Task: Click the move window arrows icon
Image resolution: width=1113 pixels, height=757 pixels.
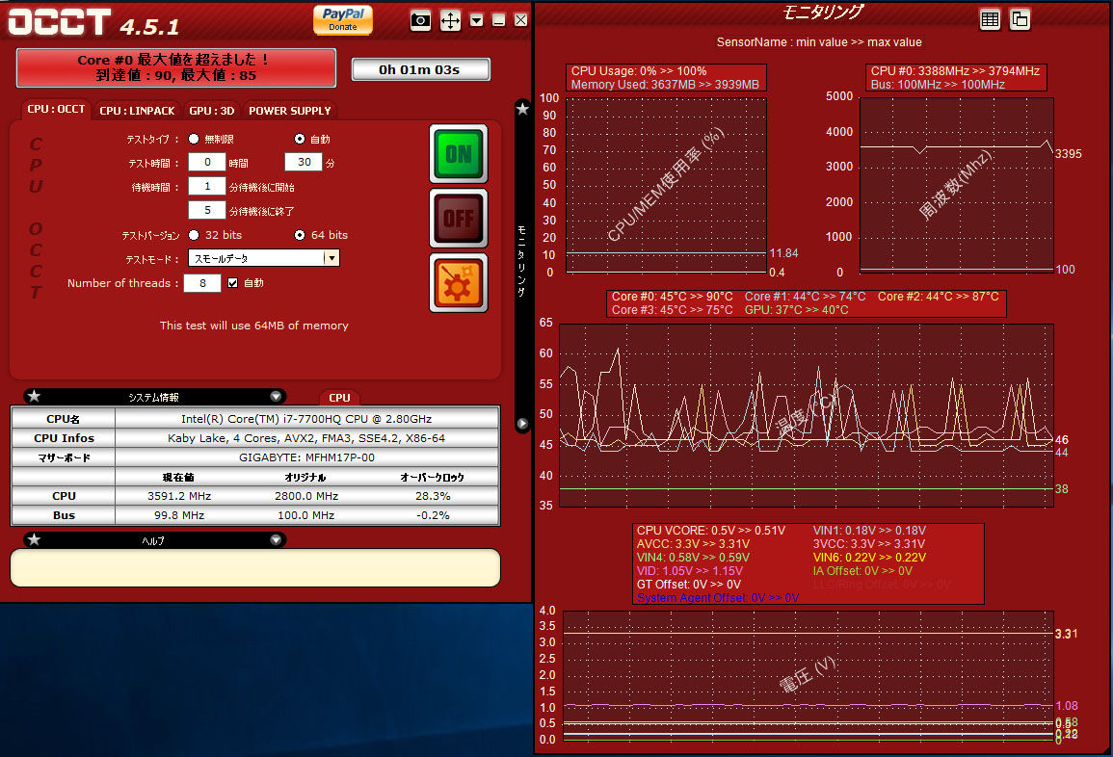Action: tap(450, 20)
